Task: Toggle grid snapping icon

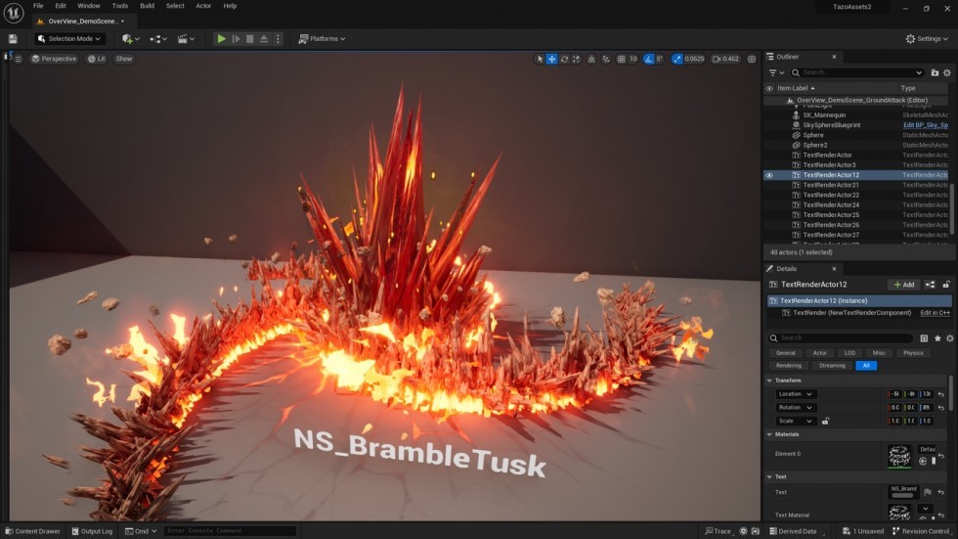Action: click(x=622, y=59)
